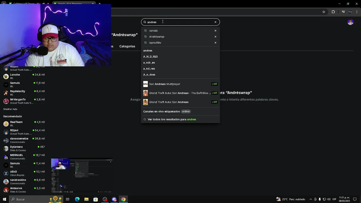Open a new browser tab
The height and width of the screenshot is (203, 361).
pyautogui.click(x=100, y=4)
